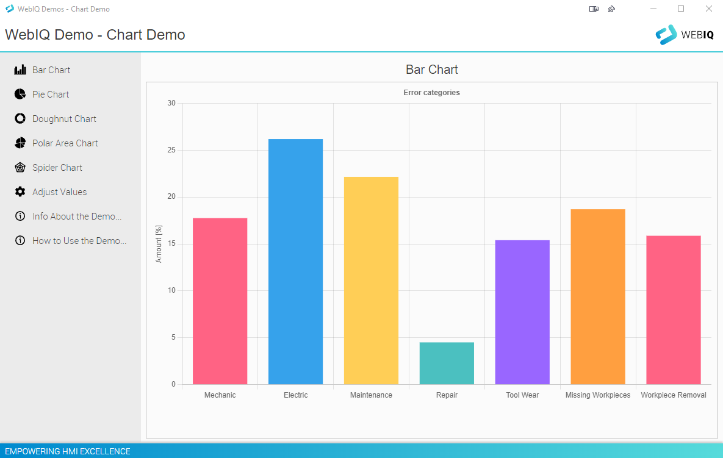Image resolution: width=723 pixels, height=458 pixels.
Task: Open the Info About the Demo... link text
Action: pos(77,216)
